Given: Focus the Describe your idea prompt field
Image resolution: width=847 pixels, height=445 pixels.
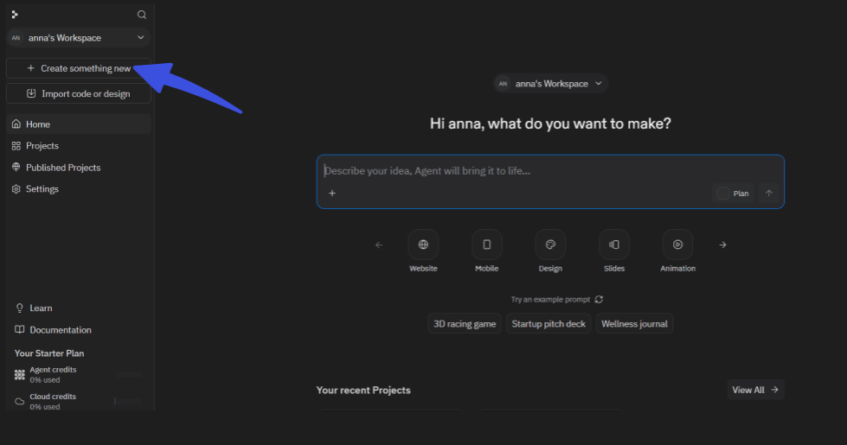Looking at the screenshot, I should (550, 171).
